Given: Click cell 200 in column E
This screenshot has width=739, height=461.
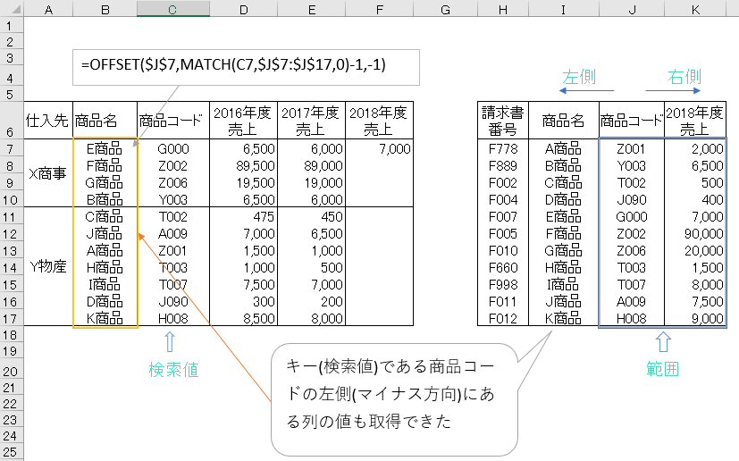Looking at the screenshot, I should [x=311, y=302].
